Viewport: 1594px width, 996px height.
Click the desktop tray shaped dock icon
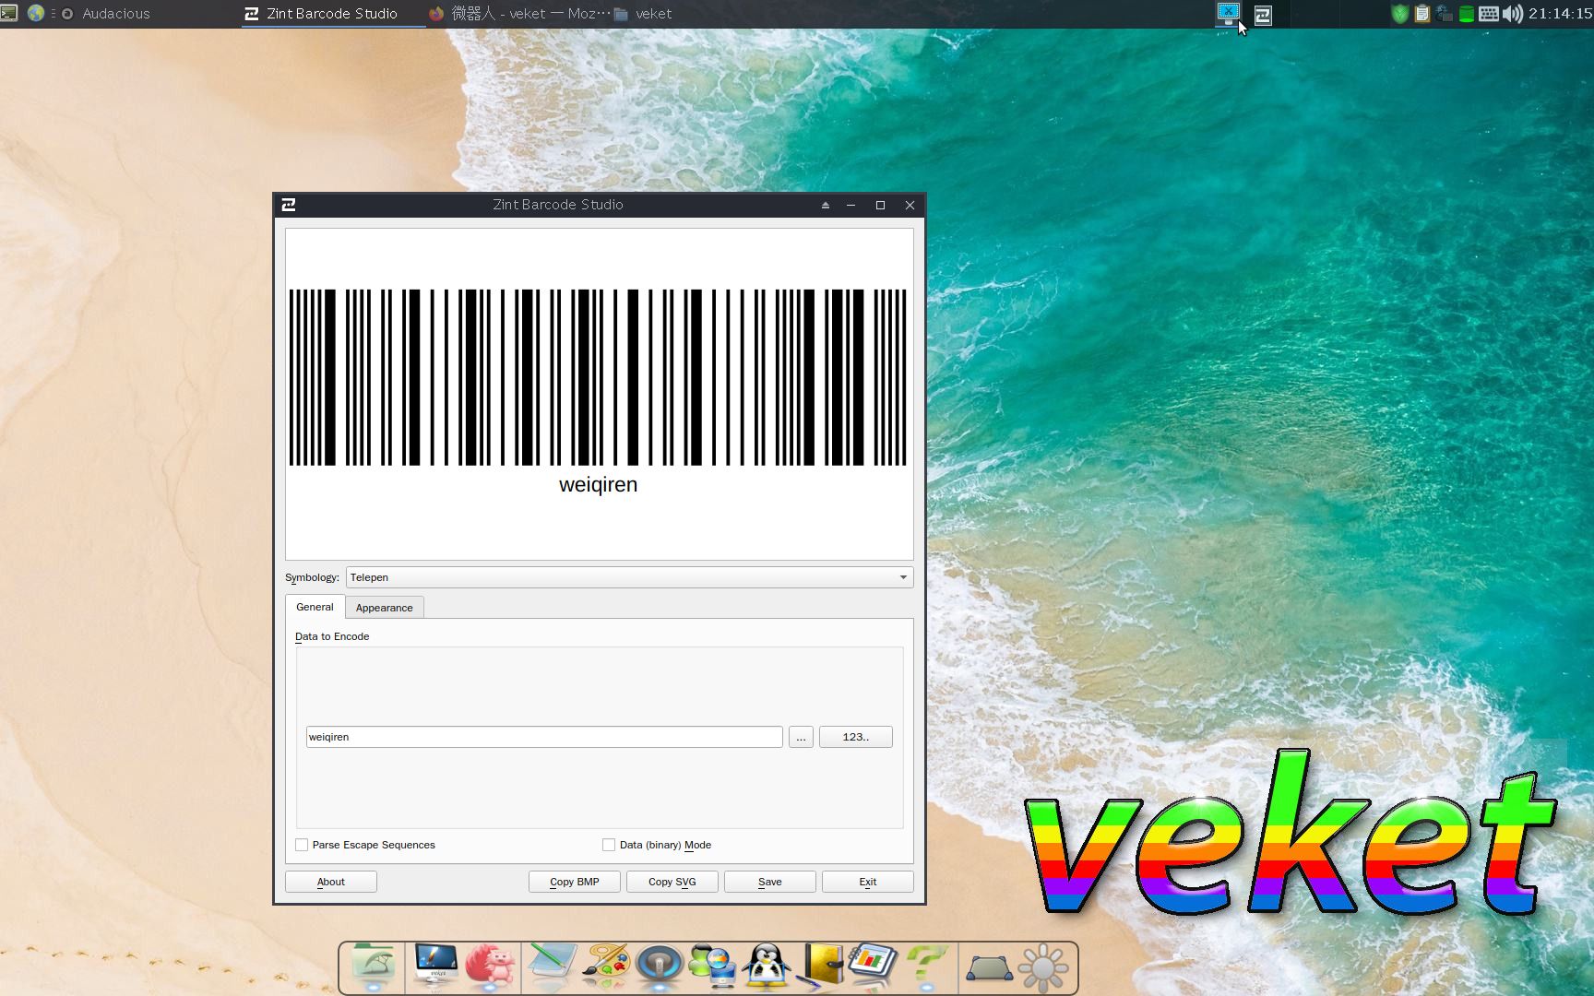point(989,968)
